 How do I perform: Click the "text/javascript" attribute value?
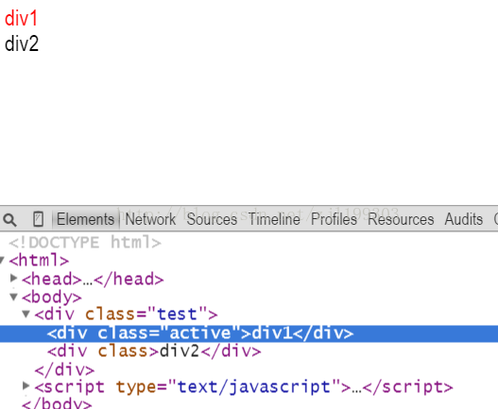(x=254, y=387)
